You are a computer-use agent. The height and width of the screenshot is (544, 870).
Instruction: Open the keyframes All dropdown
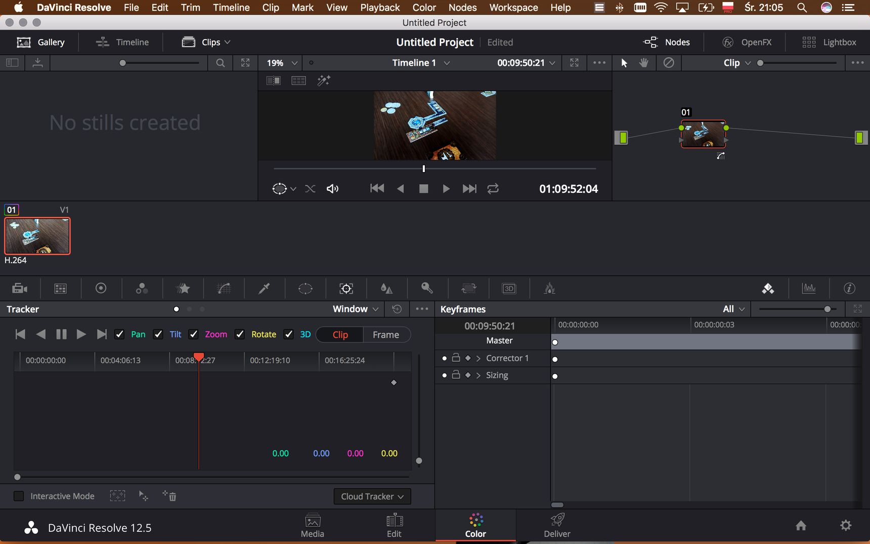pyautogui.click(x=733, y=309)
